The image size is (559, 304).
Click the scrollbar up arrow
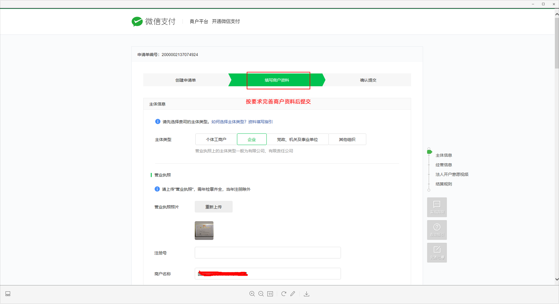tap(557, 14)
